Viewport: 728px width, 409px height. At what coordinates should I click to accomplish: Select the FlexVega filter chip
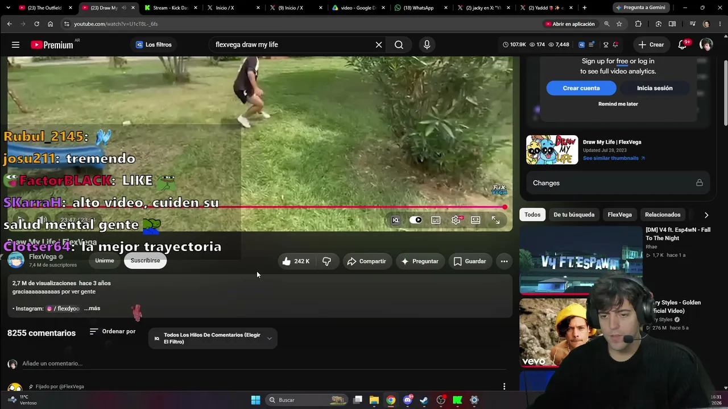pyautogui.click(x=619, y=215)
